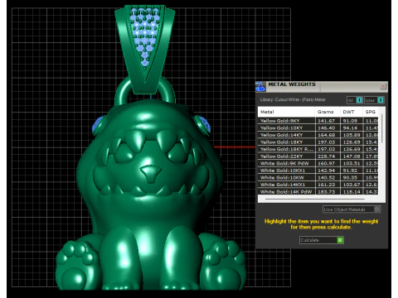
Task: Select the White Gold:10KW row
Action: tap(318, 178)
